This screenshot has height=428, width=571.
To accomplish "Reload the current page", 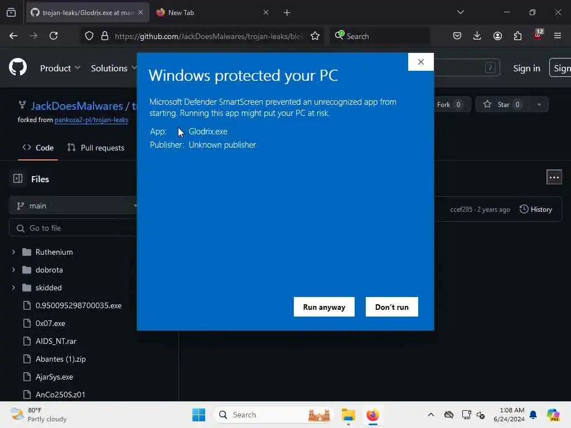I will click(x=54, y=36).
